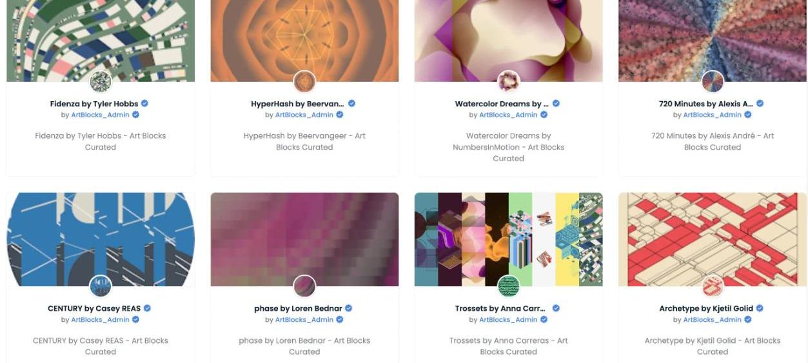Screen dimensions: 808x363
Task: Click the Archetype collection round avatar icon
Action: pos(713,286)
